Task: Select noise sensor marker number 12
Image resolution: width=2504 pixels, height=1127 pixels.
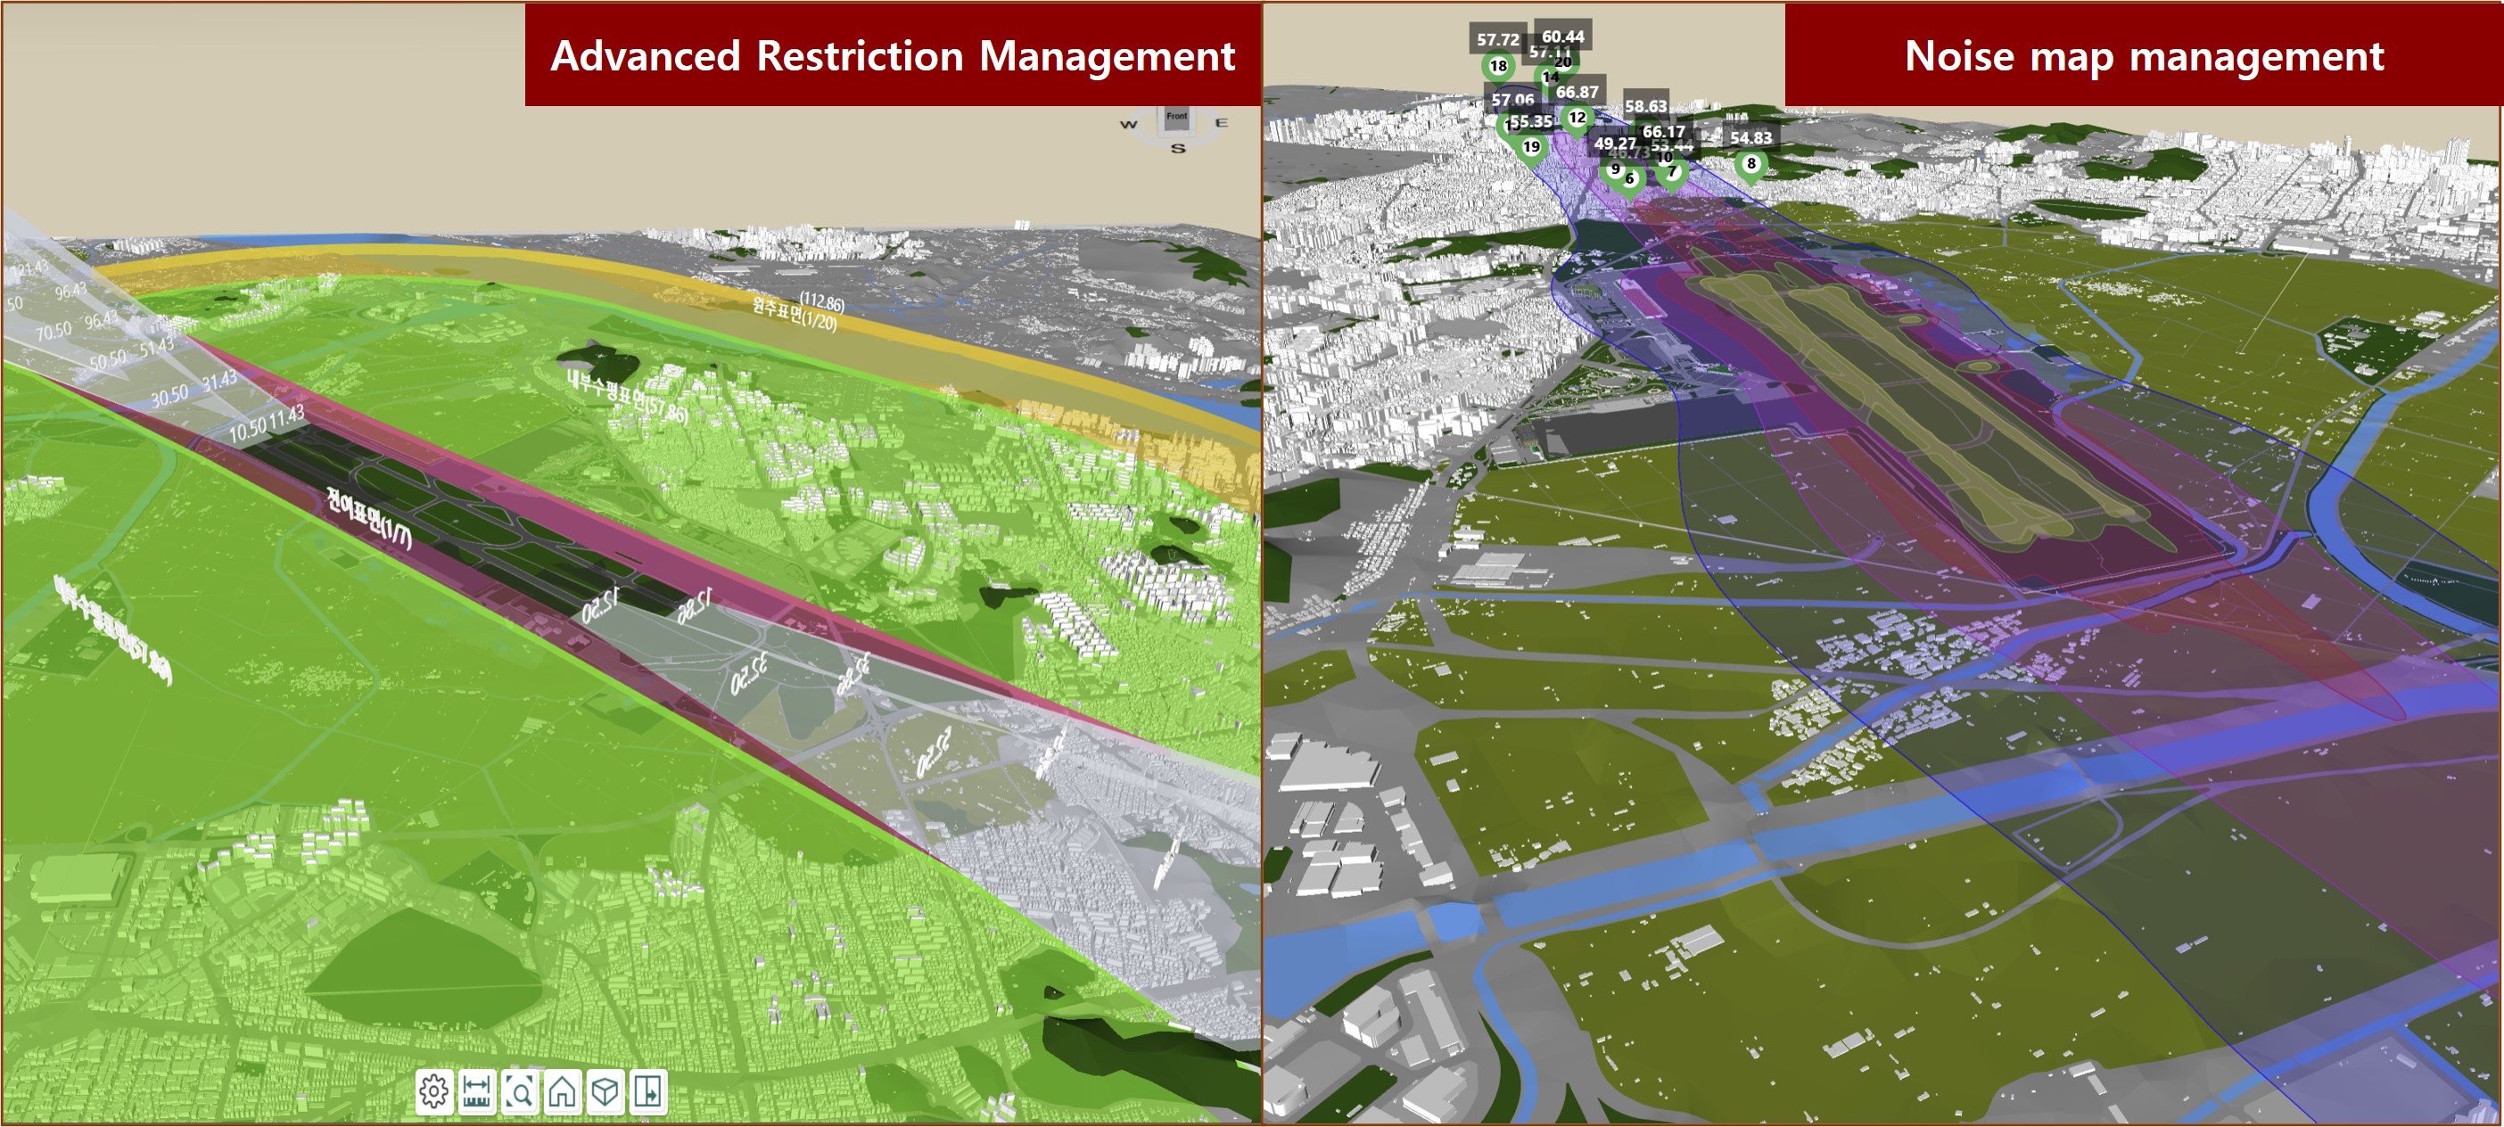Action: [1577, 118]
